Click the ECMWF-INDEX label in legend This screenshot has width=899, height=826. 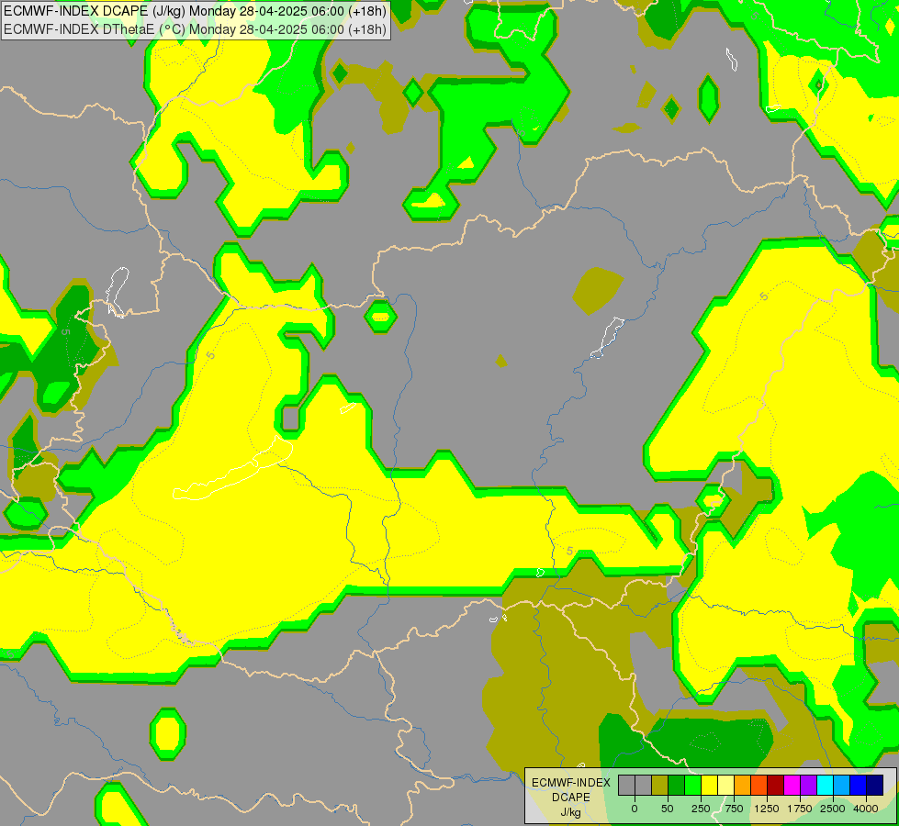point(571,783)
